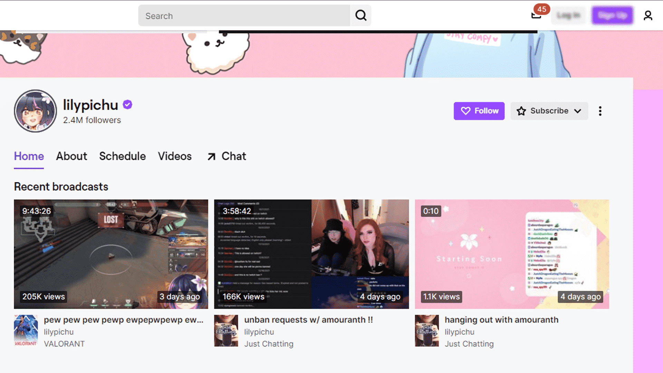663x373 pixels.
Task: Click the VALORANT game box art
Action: click(26, 331)
